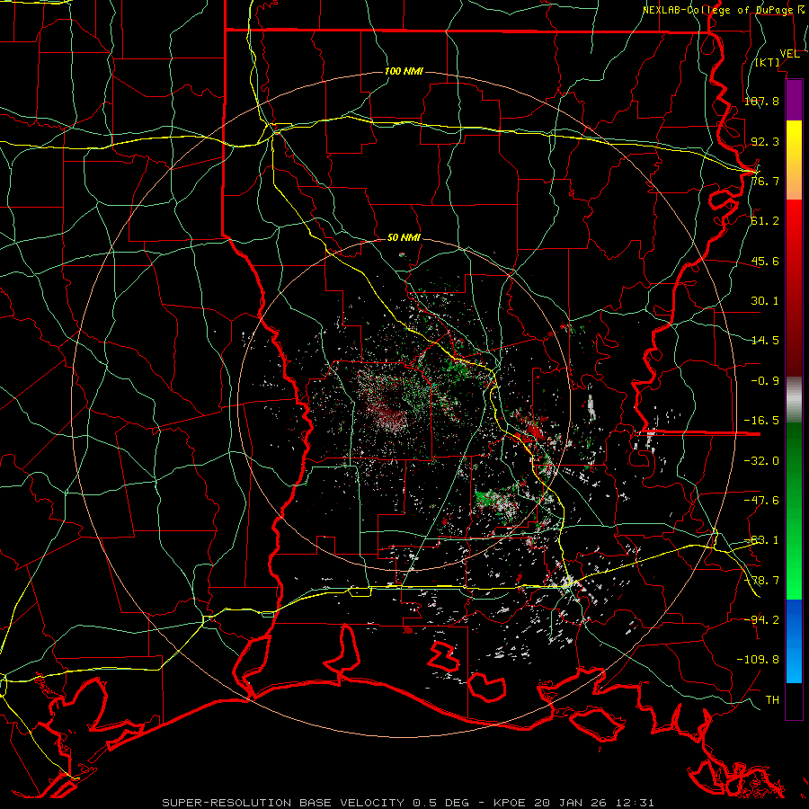Click the [KT] units label
This screenshot has width=809, height=809.
click(x=768, y=62)
